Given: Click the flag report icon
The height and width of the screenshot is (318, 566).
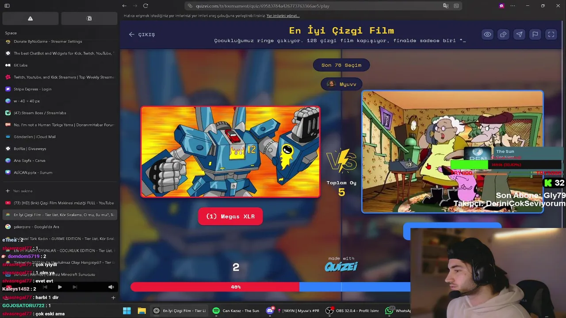Looking at the screenshot, I should 535,34.
